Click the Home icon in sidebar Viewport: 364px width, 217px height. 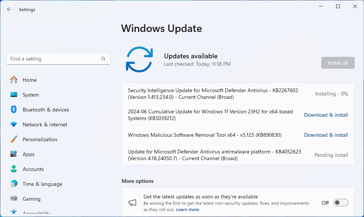14,80
